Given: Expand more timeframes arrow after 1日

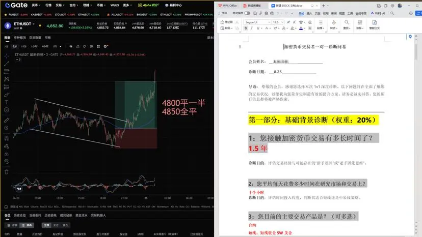Looking at the screenshot, I should pyautogui.click(x=60, y=46).
